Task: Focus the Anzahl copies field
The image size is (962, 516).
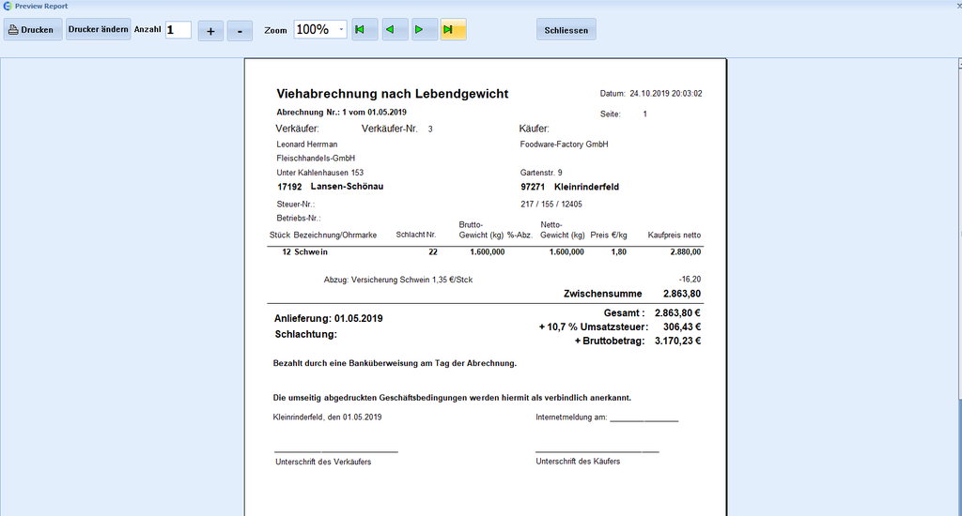Action: pyautogui.click(x=178, y=29)
